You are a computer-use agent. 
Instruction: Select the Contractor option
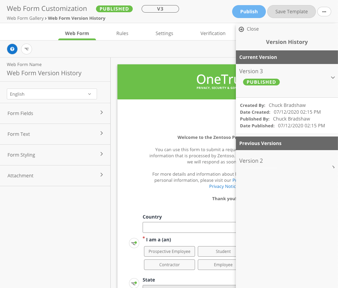(x=170, y=265)
